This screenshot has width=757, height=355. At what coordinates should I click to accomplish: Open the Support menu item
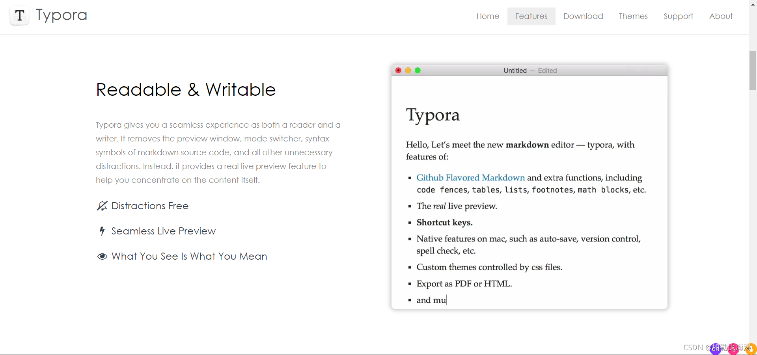click(x=678, y=16)
